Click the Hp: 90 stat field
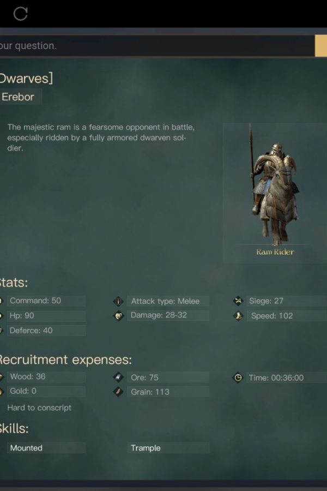The image size is (327, 491). pos(46,316)
